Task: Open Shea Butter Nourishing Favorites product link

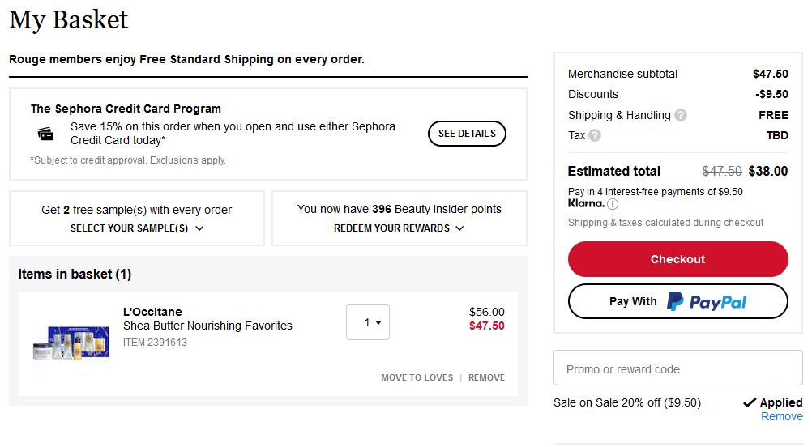Action: tap(207, 326)
